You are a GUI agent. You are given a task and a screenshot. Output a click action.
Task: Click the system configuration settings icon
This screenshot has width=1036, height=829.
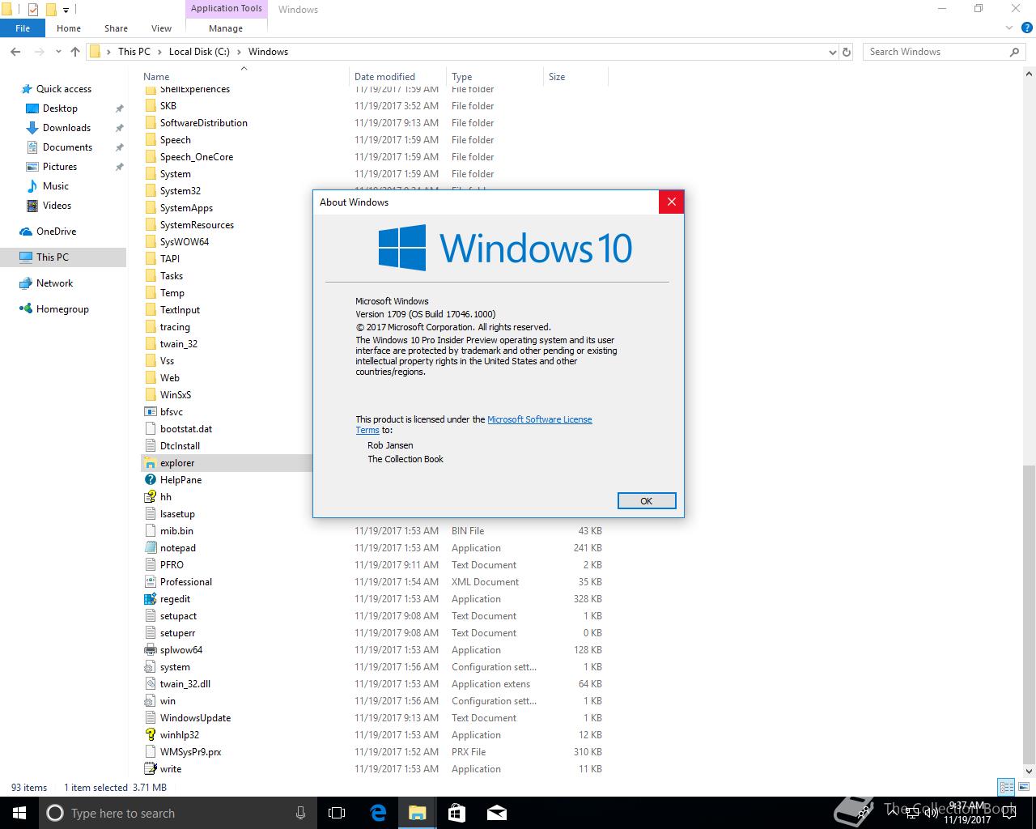point(150,667)
